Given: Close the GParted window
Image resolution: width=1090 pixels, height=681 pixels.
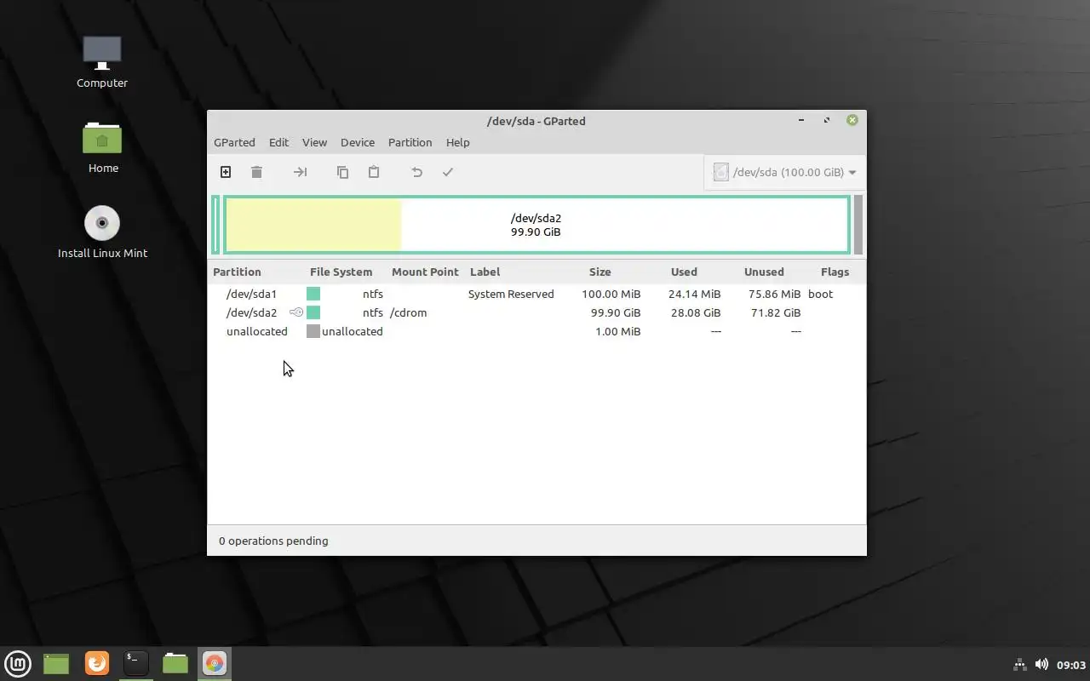Looking at the screenshot, I should click(x=852, y=120).
